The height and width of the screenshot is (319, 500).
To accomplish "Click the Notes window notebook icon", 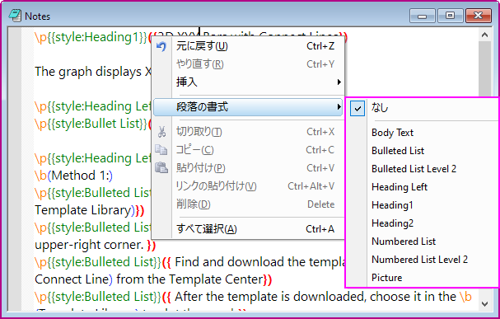I will [15, 16].
